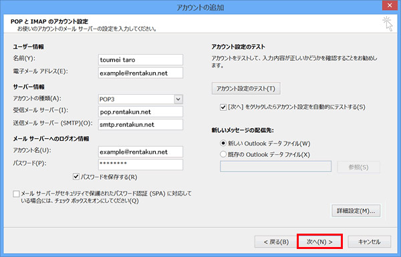401x257 pixels.
Task: Click the アカウント名(U) input field
Action: point(140,152)
